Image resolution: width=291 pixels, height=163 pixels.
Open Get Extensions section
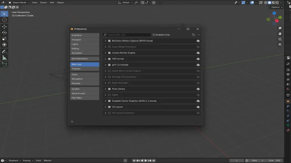[85, 59]
